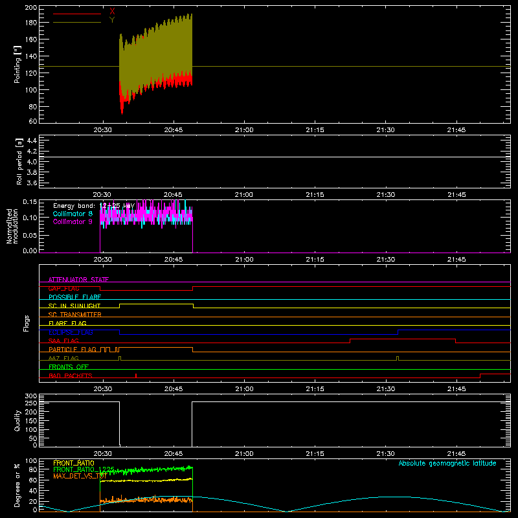Click the "POSSIBLE_FLARE" flag label
This screenshot has width=518, height=518.
point(74,297)
